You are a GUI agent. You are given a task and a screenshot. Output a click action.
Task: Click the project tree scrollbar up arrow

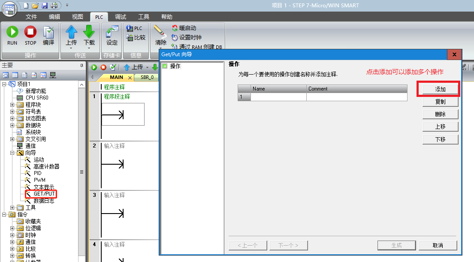pyautogui.click(x=82, y=85)
